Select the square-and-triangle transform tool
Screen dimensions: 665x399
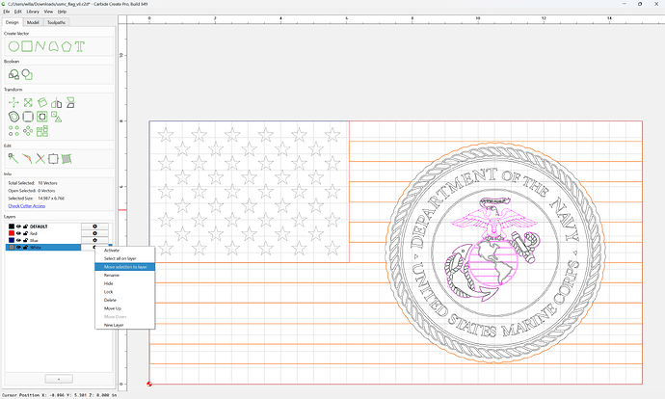coord(57,117)
